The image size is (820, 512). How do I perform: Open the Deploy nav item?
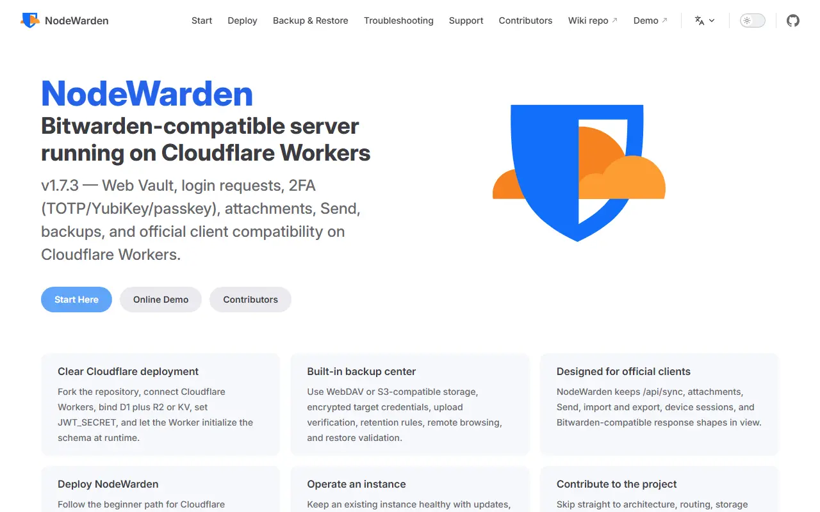[x=242, y=20]
